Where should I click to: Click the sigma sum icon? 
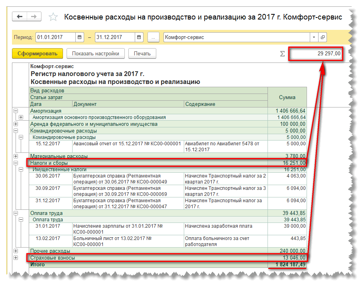282,54
